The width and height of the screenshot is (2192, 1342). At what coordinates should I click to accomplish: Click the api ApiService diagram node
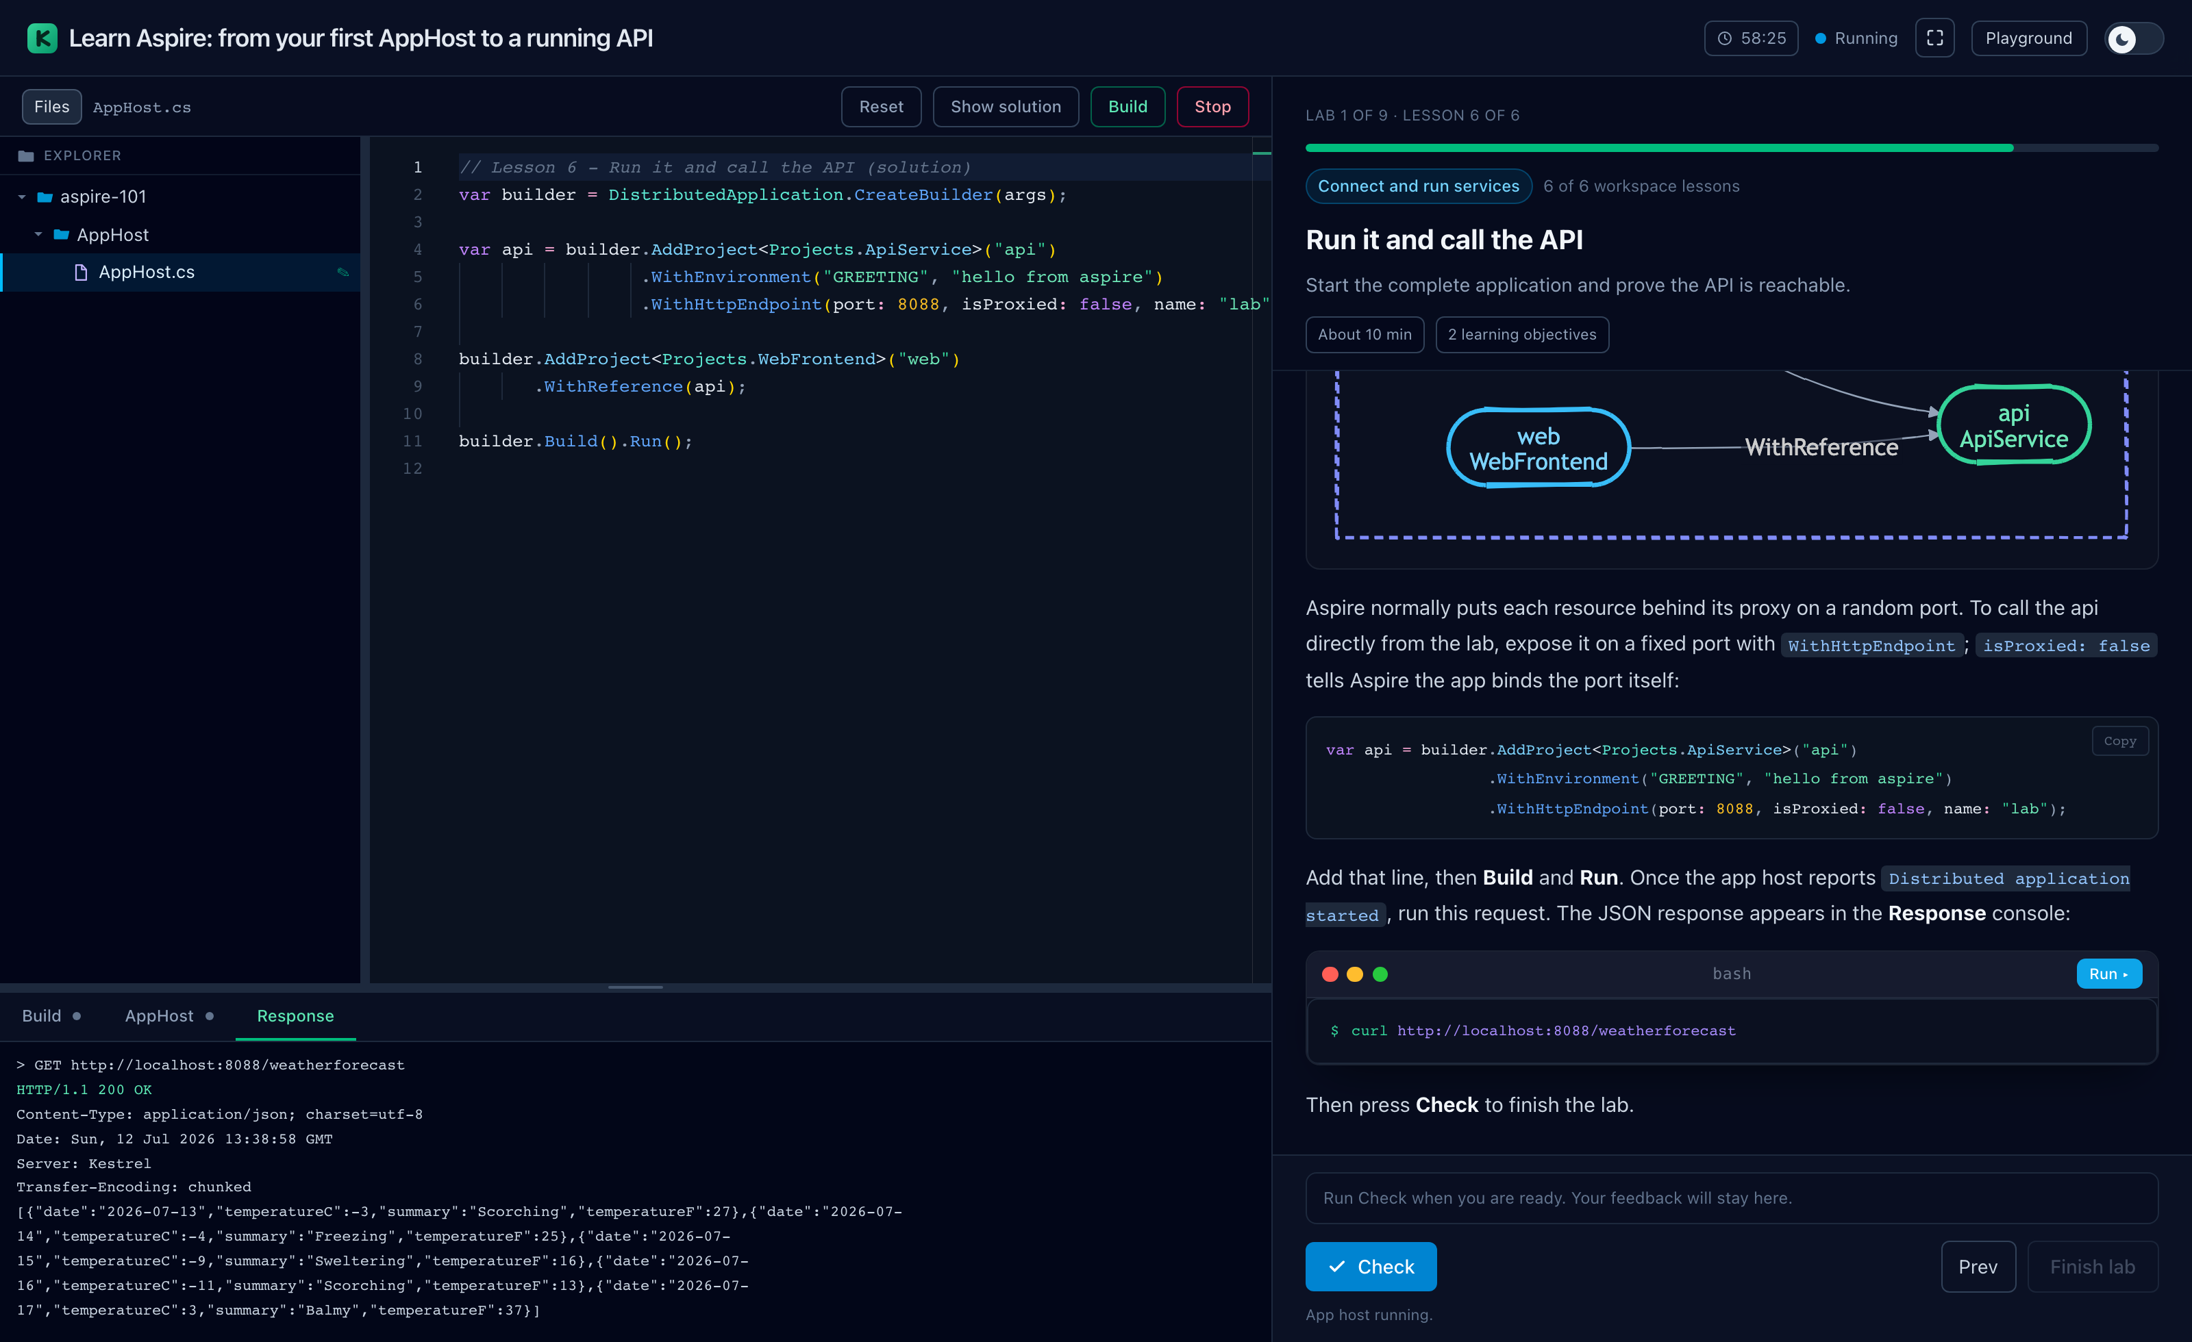[2014, 425]
